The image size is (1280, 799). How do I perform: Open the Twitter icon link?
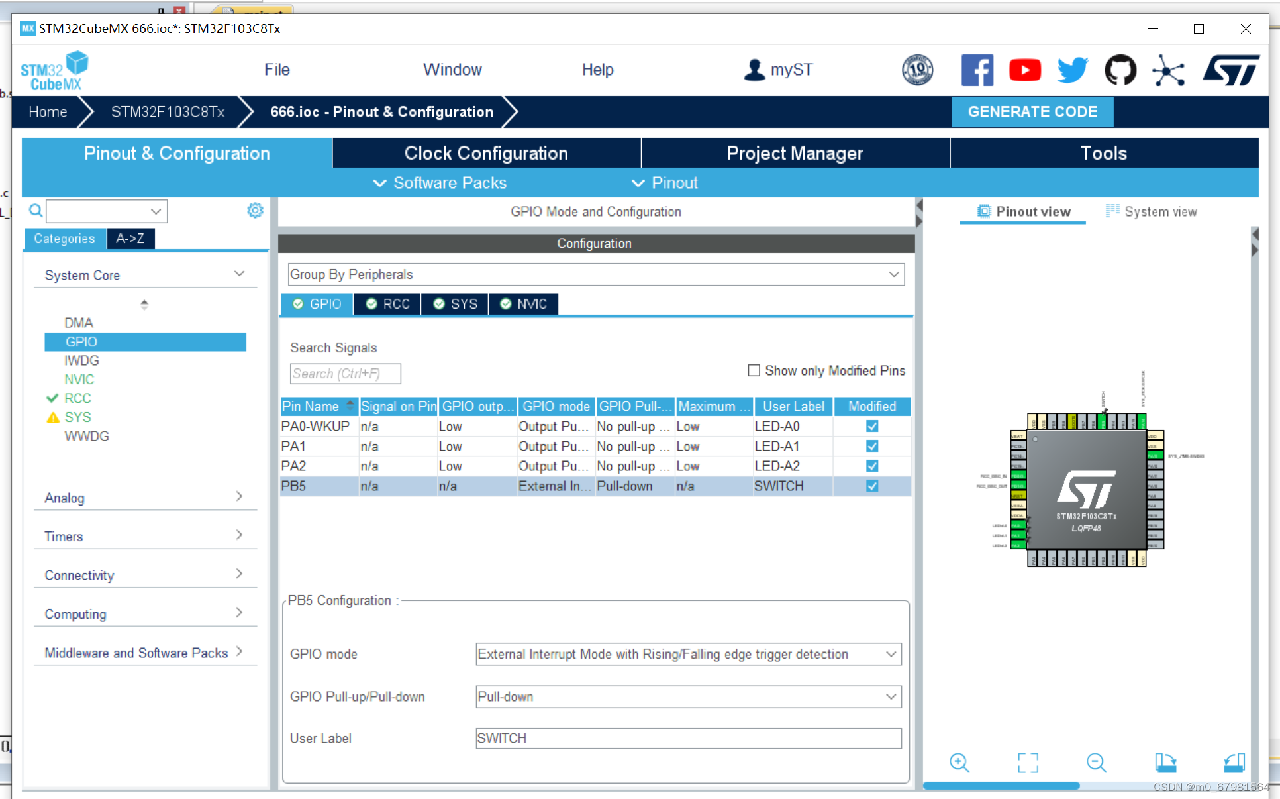point(1073,70)
